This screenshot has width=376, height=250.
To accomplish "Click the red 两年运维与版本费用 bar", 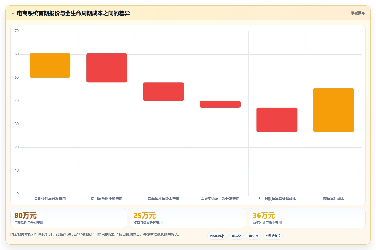I will tap(163, 92).
